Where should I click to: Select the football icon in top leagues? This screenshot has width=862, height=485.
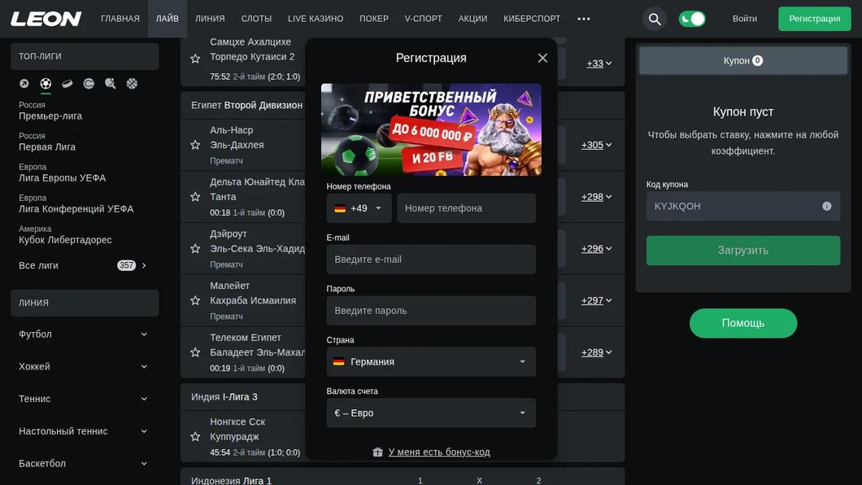pos(46,84)
